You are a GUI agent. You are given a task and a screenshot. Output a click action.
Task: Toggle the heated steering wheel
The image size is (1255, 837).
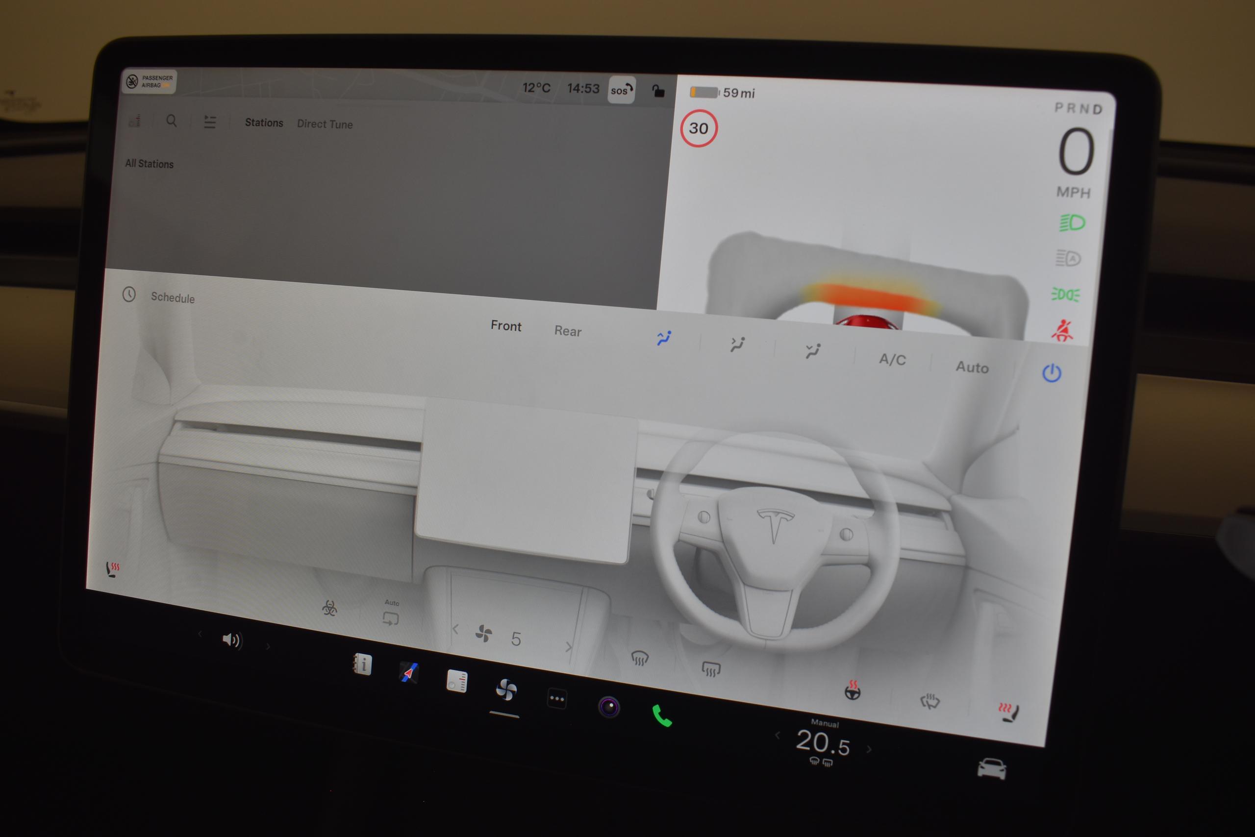(x=853, y=691)
